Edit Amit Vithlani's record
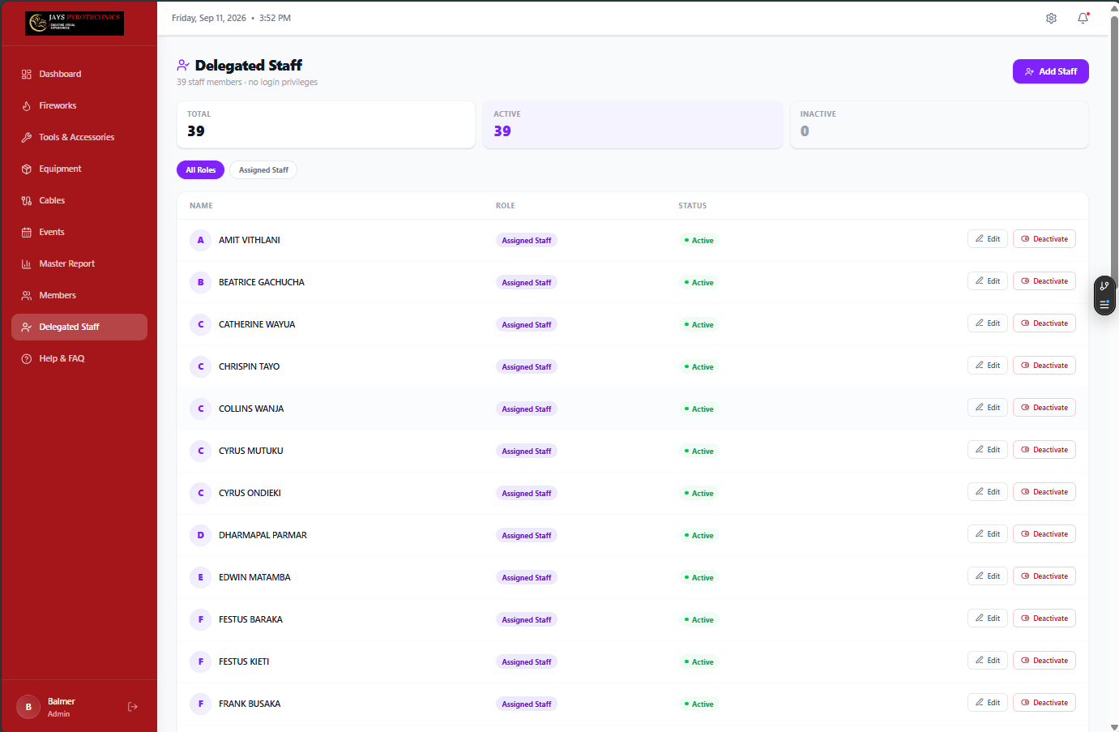This screenshot has width=1119, height=732. pos(988,239)
